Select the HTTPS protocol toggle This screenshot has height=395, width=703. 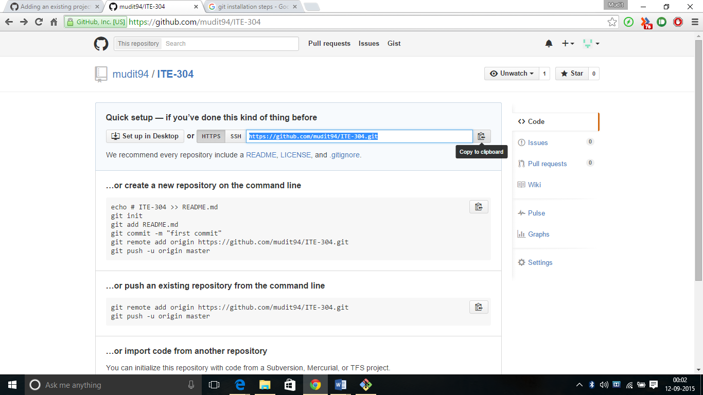click(x=211, y=136)
